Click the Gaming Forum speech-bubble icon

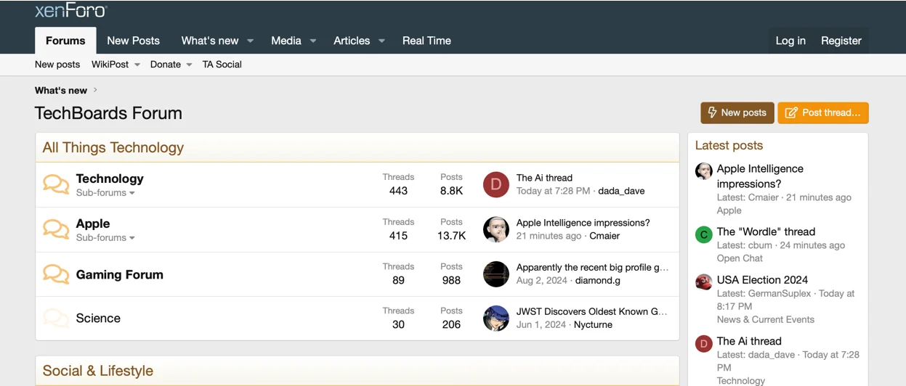click(x=55, y=274)
